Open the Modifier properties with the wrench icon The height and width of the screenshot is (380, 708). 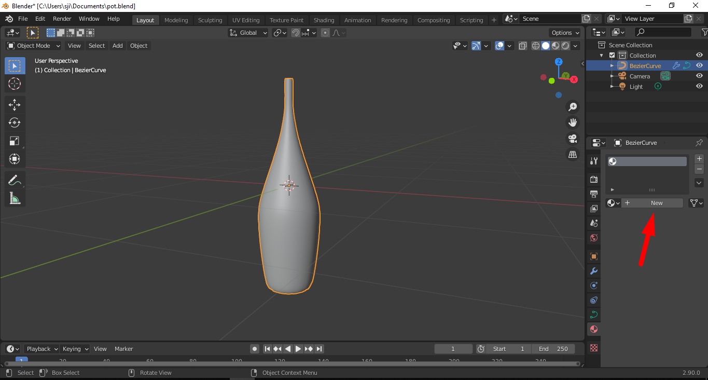(x=593, y=270)
